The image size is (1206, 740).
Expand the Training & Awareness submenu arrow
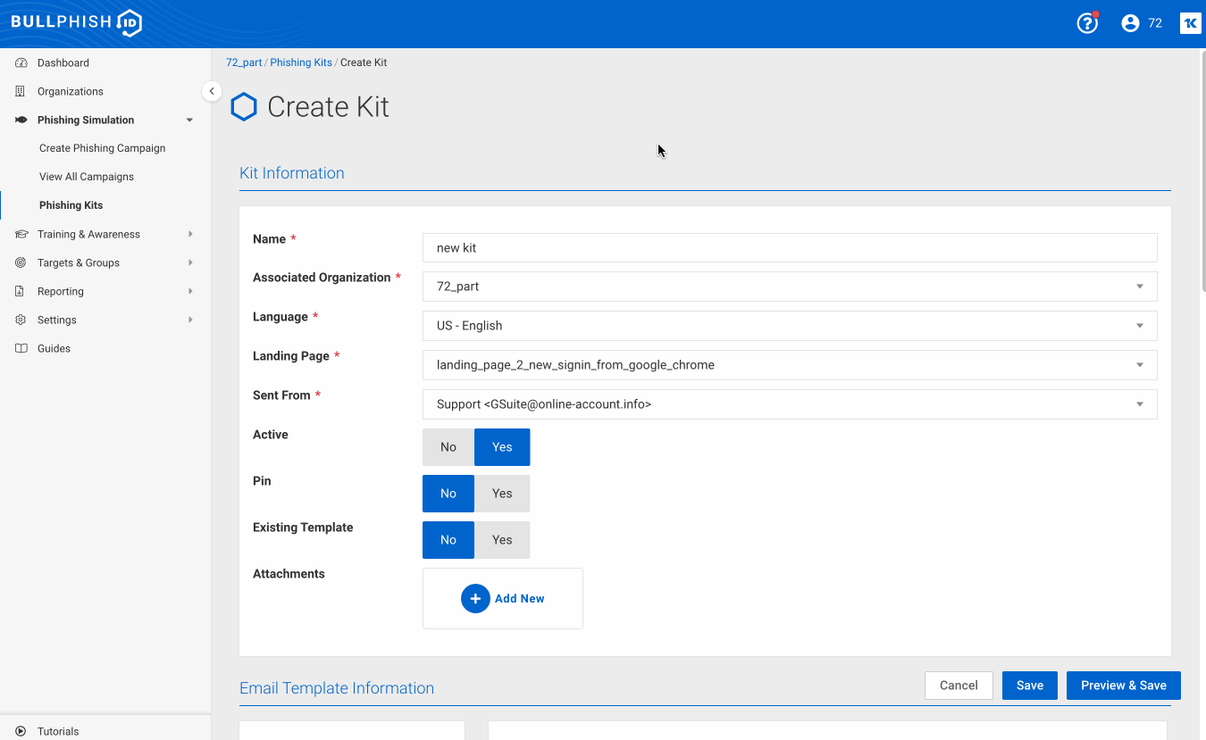[190, 235]
